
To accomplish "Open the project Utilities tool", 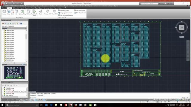I will 29,12.
